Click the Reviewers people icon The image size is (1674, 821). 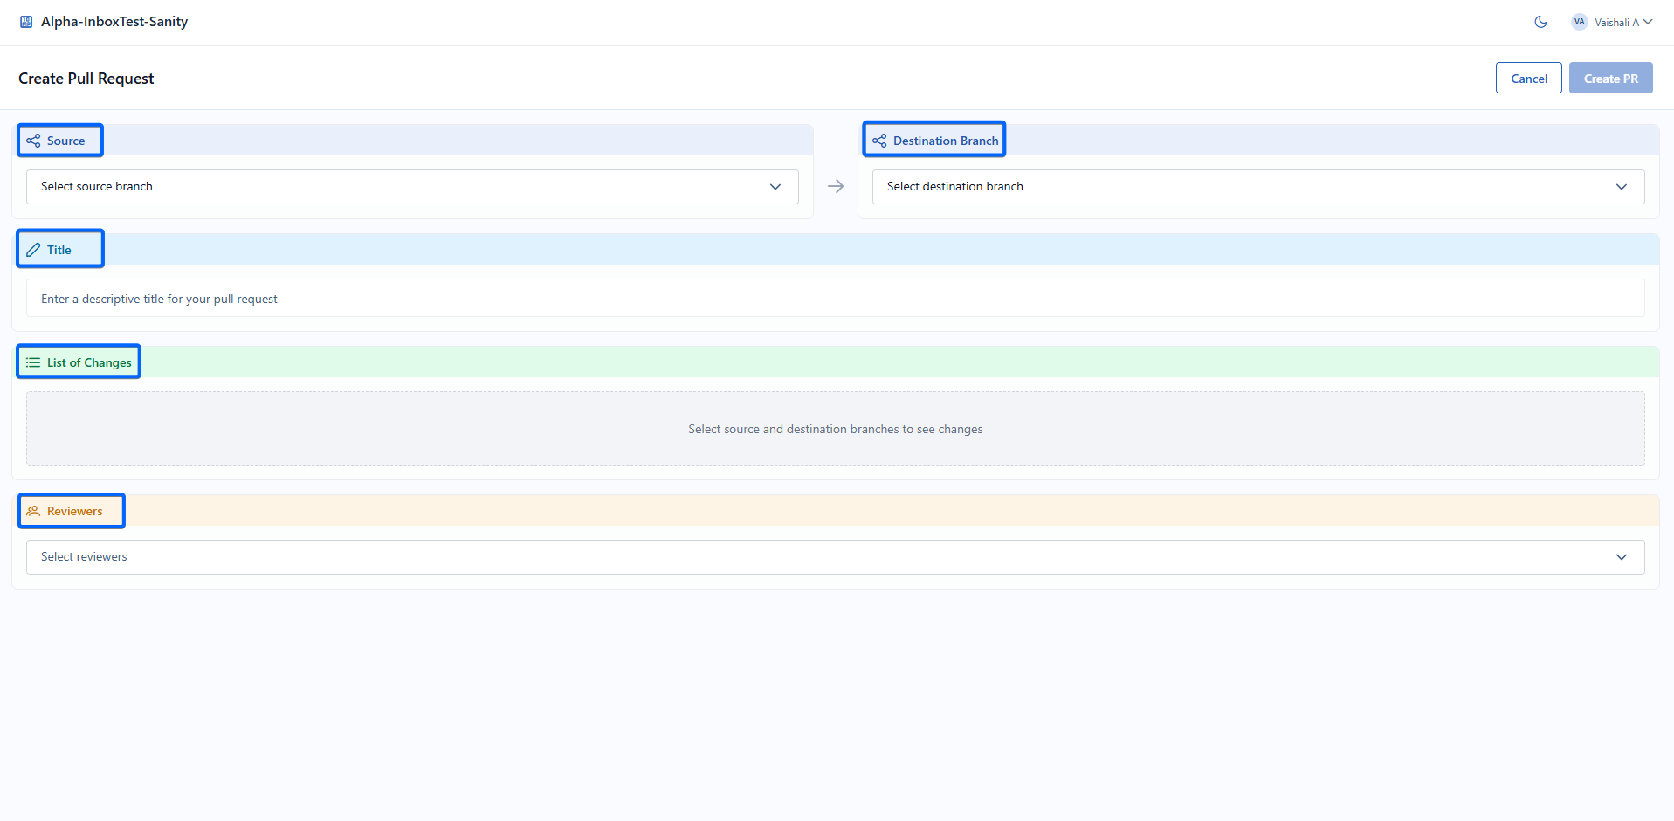point(33,511)
